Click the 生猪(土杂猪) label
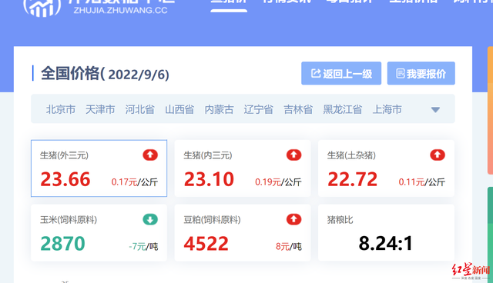Image resolution: width=493 pixels, height=283 pixels. pyautogui.click(x=351, y=155)
